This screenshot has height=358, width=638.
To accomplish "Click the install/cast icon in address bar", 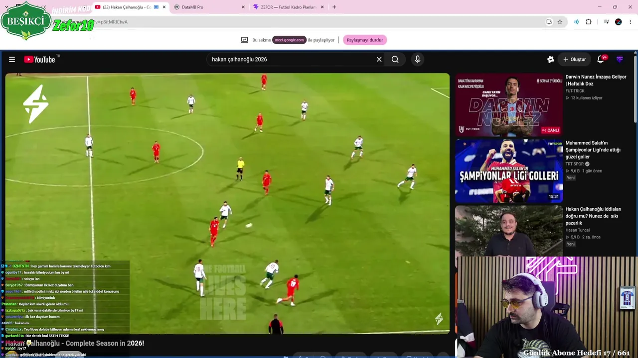I will pyautogui.click(x=549, y=22).
